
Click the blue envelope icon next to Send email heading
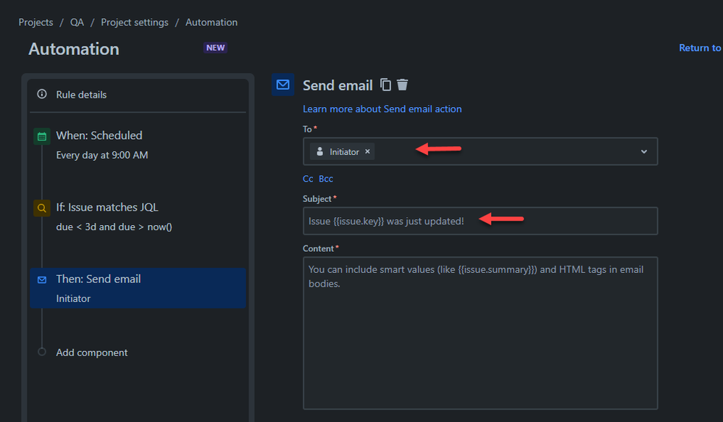283,85
